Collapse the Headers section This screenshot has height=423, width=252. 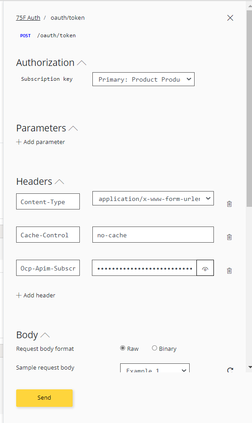tap(59, 182)
